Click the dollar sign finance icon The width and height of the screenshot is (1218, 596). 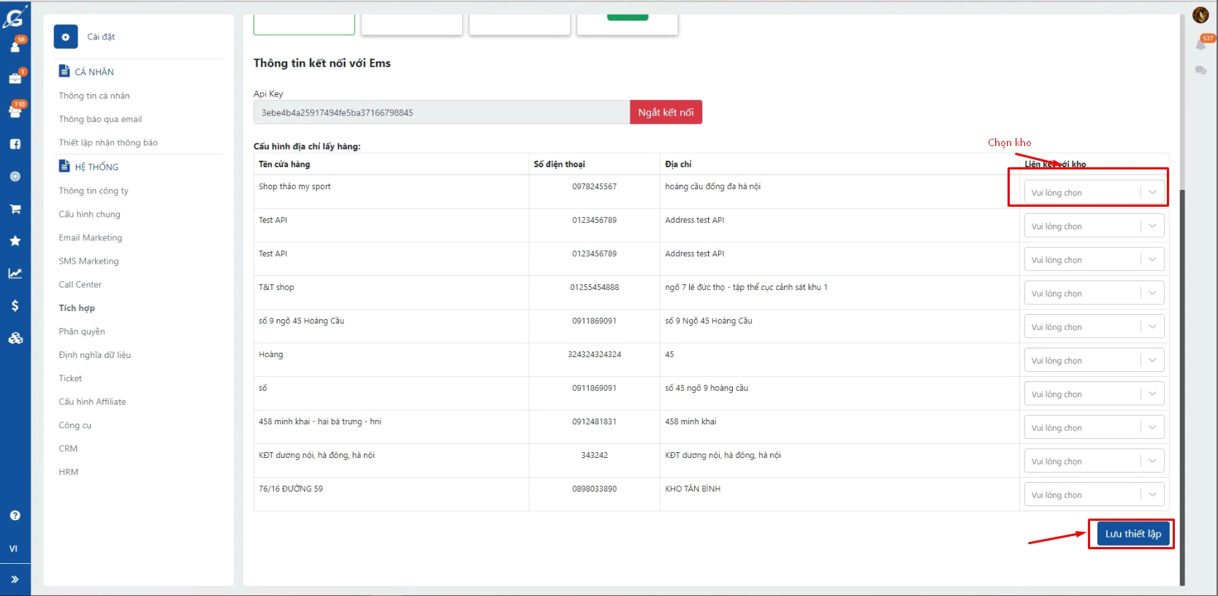(15, 305)
